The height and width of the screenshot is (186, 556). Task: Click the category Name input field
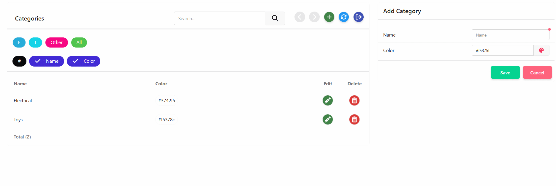(510, 35)
